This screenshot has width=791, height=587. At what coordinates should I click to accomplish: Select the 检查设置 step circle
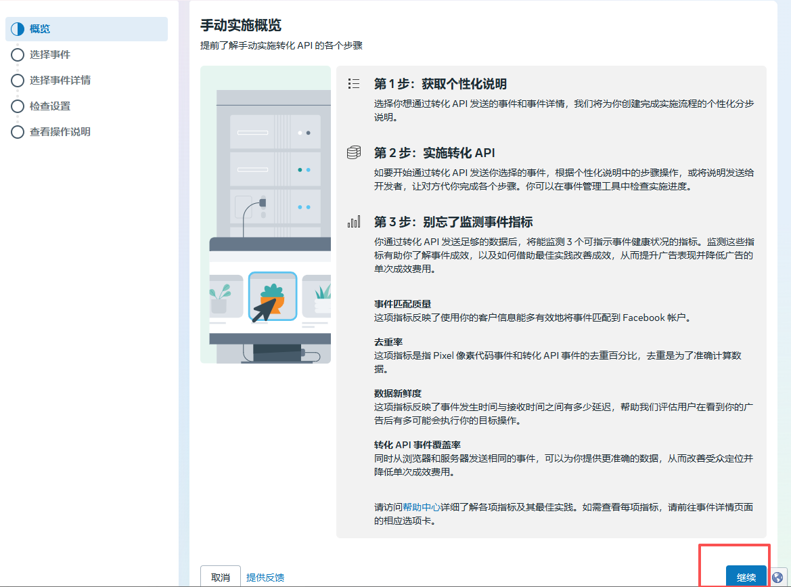tap(18, 106)
